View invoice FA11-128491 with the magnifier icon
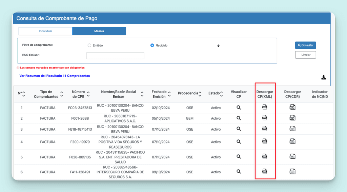This screenshot has width=347, height=192. [239, 171]
